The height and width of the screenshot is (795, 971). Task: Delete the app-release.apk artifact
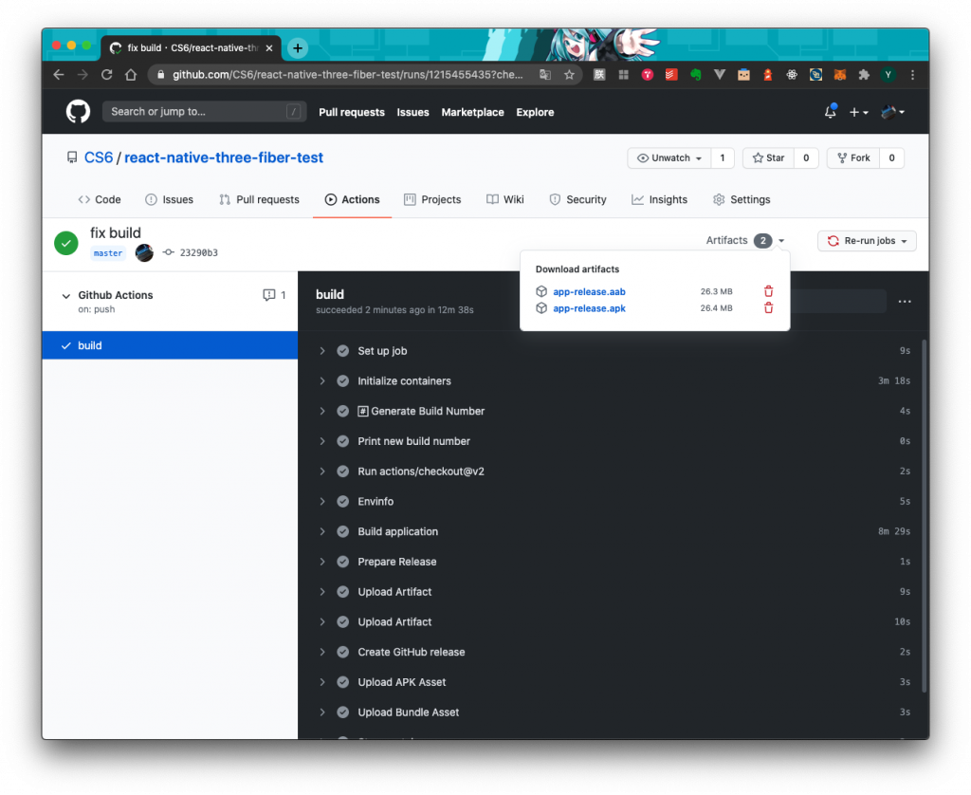point(768,308)
